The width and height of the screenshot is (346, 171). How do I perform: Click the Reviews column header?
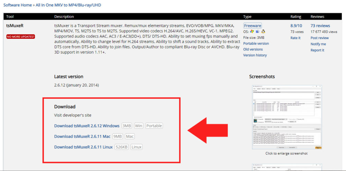[x=317, y=17]
